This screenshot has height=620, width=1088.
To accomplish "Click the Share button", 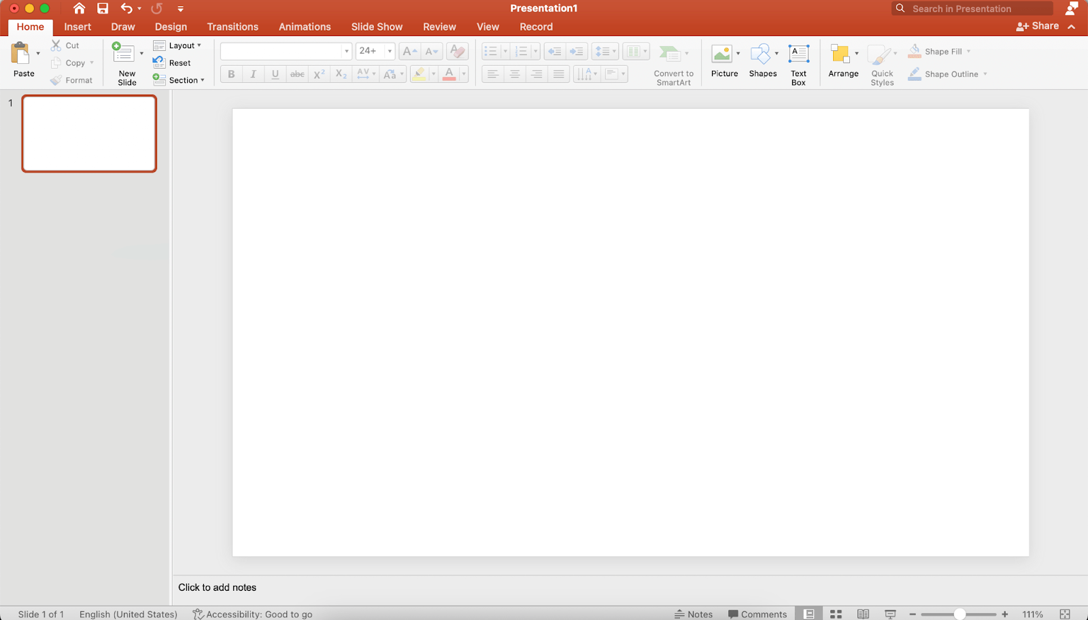I will (1038, 26).
